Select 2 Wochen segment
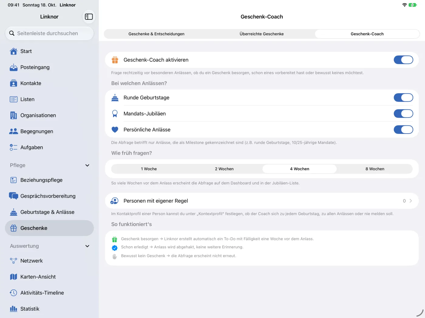This screenshot has width=425, height=318. tap(224, 169)
